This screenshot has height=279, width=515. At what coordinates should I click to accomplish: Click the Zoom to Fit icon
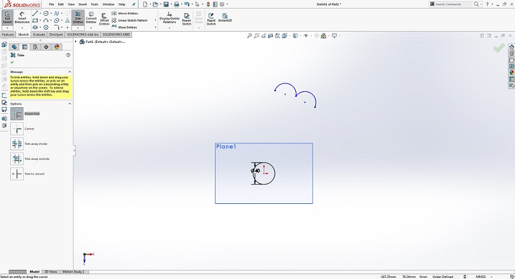250,36
